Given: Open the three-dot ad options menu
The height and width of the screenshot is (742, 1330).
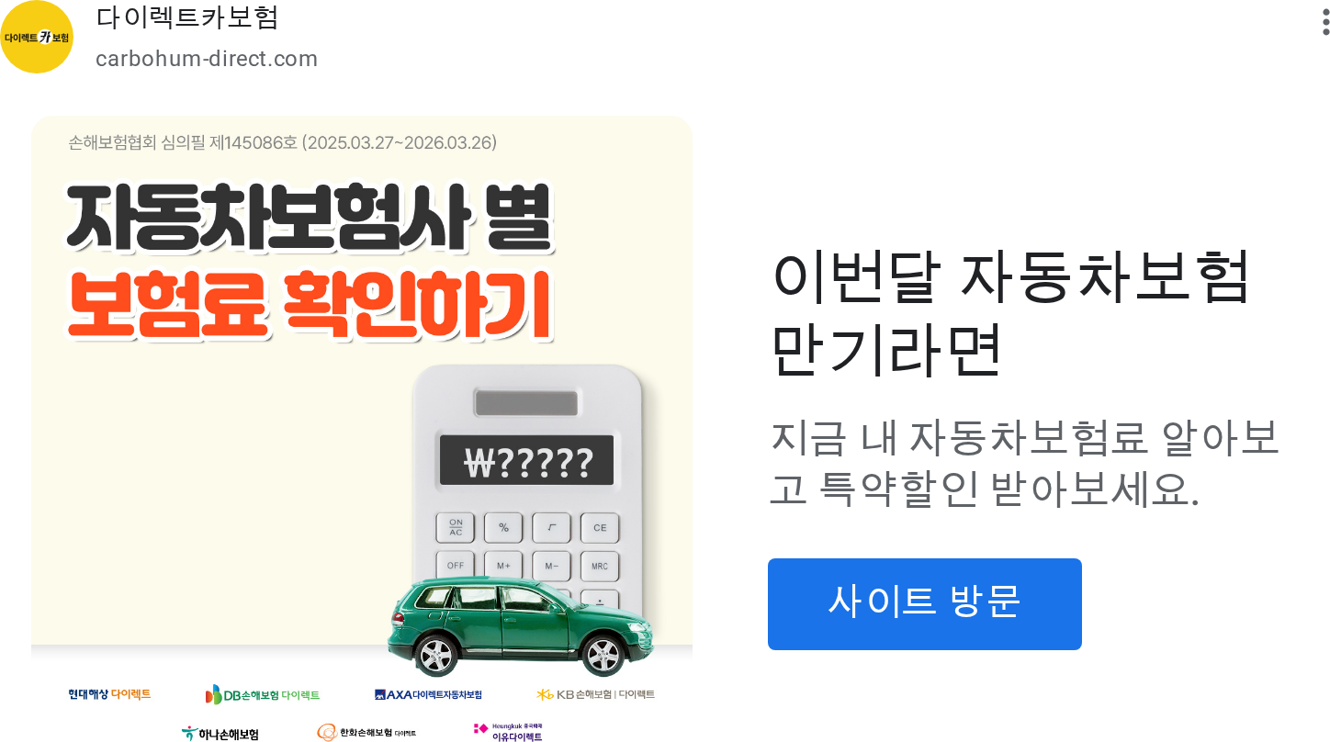Looking at the screenshot, I should [1325, 19].
